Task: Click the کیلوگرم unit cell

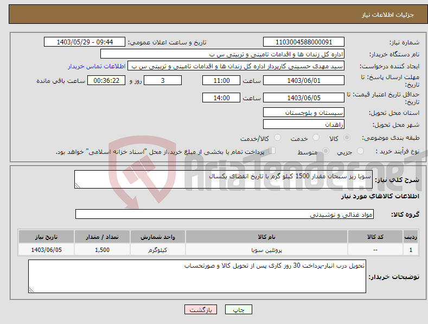Action: pos(157,250)
